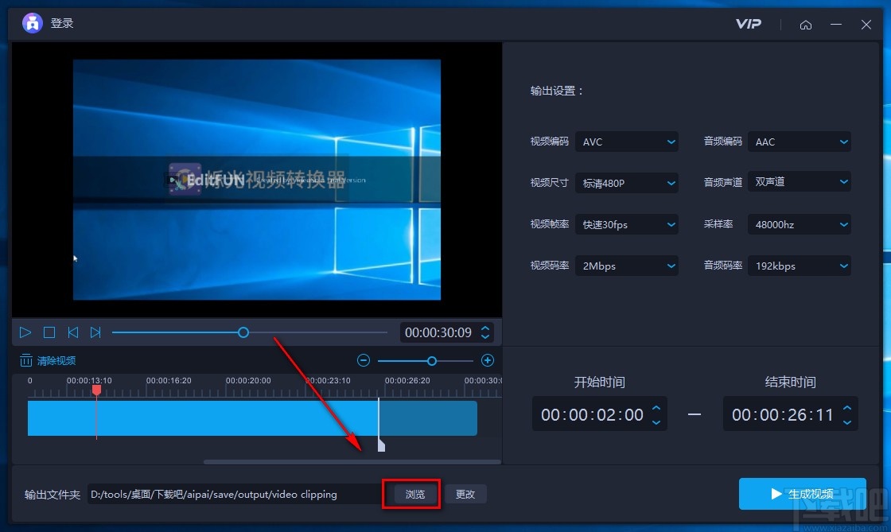
Task: Open the 采样率 48000hz dropdown
Action: pos(800,224)
